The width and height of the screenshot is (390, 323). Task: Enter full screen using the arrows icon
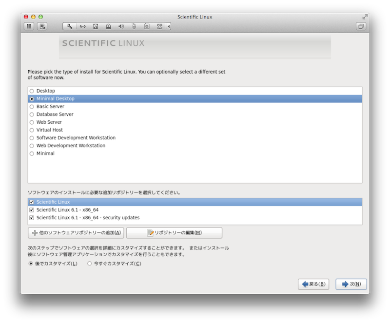pos(365,17)
